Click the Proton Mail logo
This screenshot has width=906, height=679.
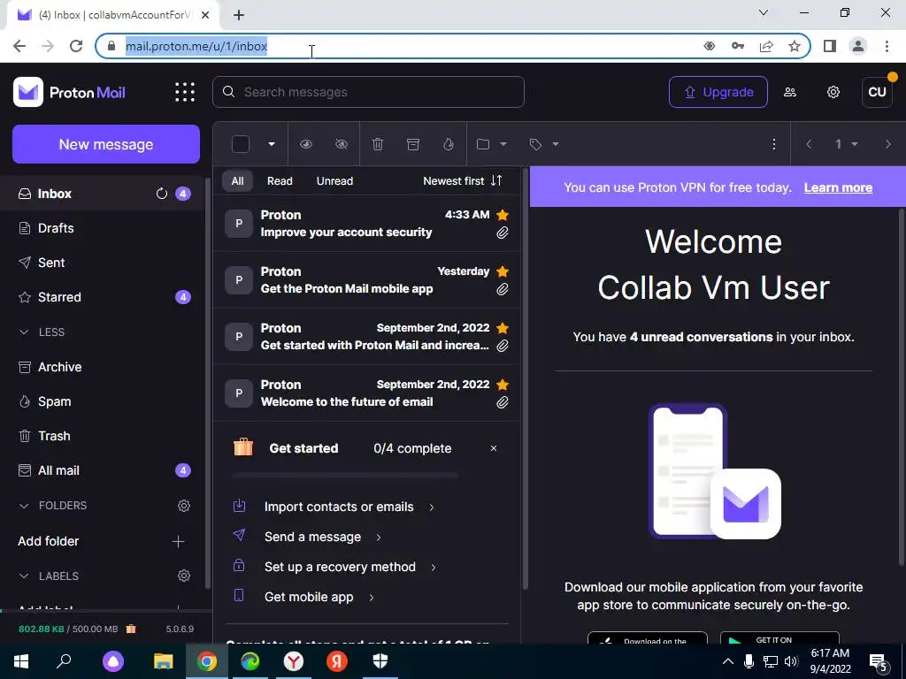(69, 92)
